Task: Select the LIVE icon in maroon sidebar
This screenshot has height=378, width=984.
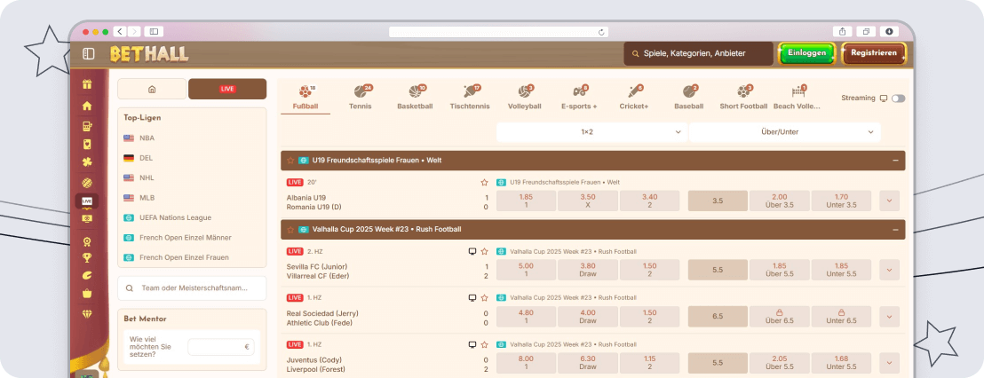Action: pyautogui.click(x=87, y=201)
